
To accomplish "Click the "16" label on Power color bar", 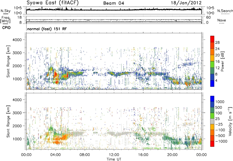I will pos(217,62).
